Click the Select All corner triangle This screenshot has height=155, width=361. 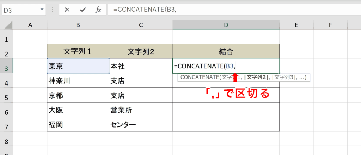coord(7,25)
